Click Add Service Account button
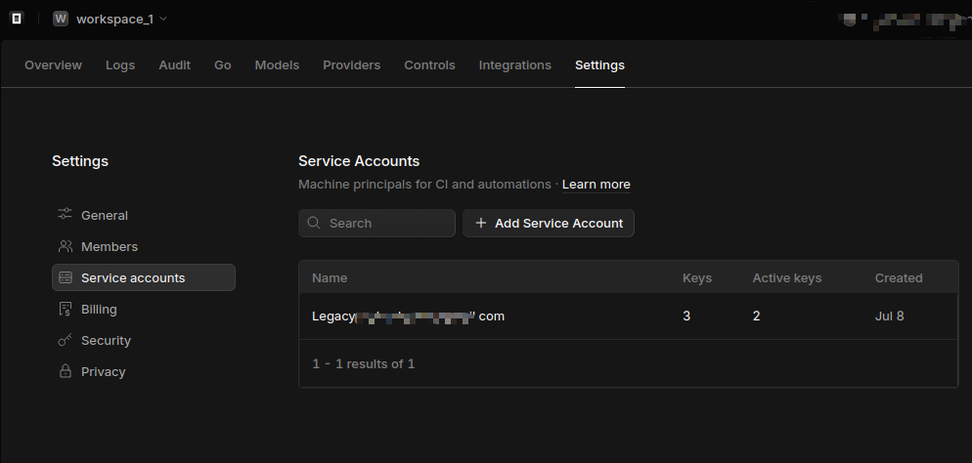The height and width of the screenshot is (463, 972). click(x=548, y=223)
